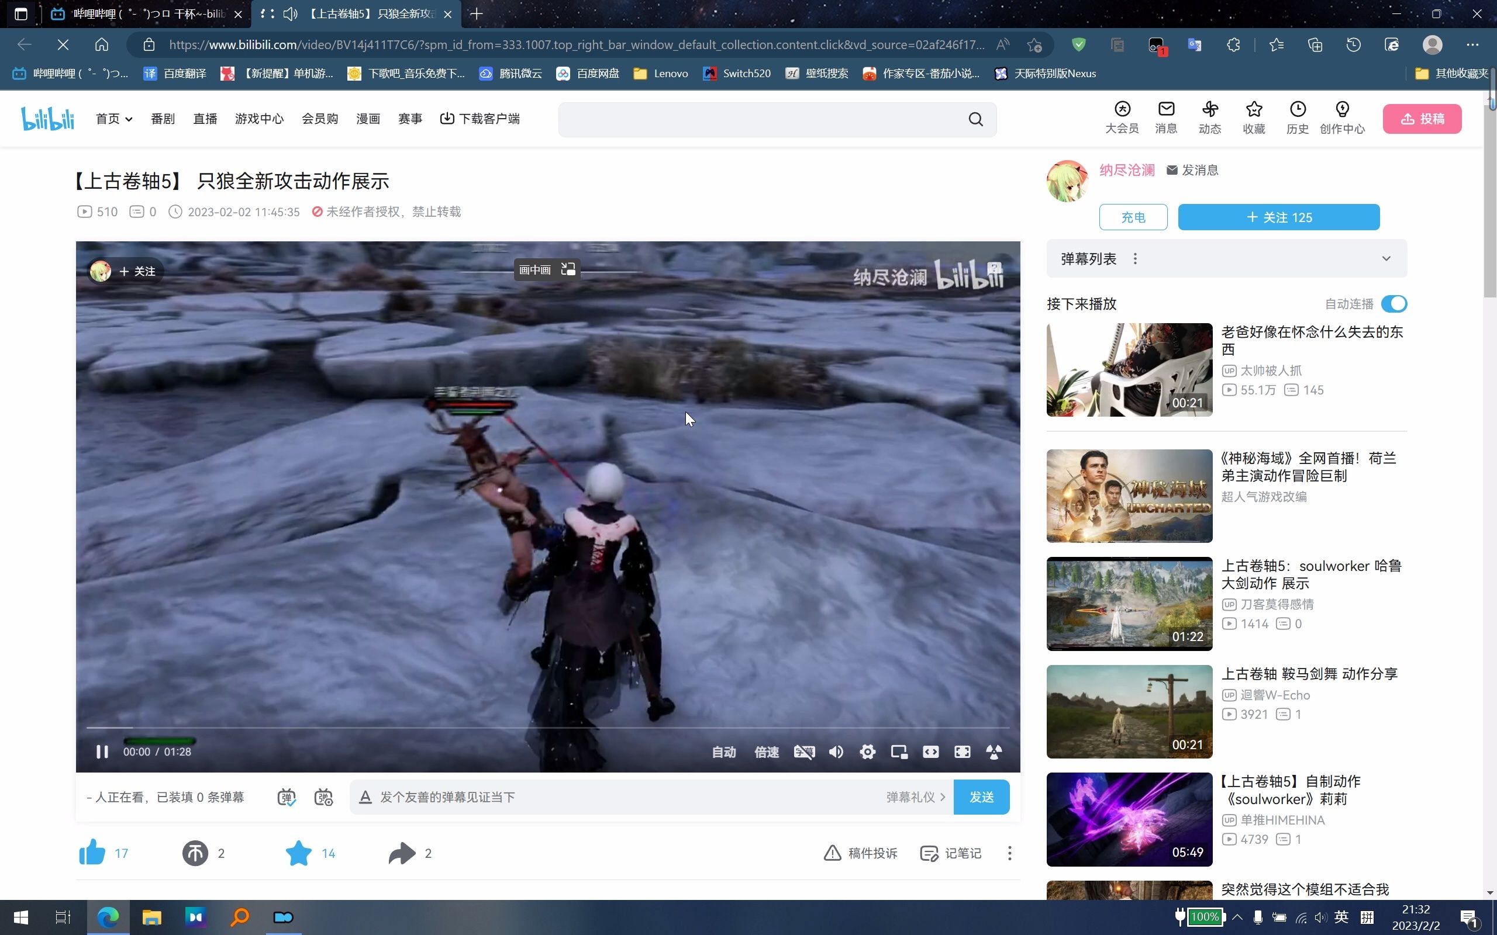Toggle the danmaku switch under the player
Screen dimensions: 1497x935
[x=287, y=797]
